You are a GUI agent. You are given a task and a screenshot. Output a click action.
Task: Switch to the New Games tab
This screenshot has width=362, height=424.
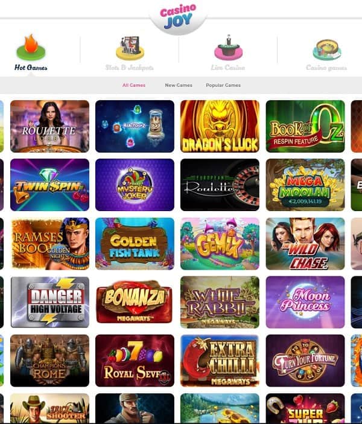click(x=179, y=85)
